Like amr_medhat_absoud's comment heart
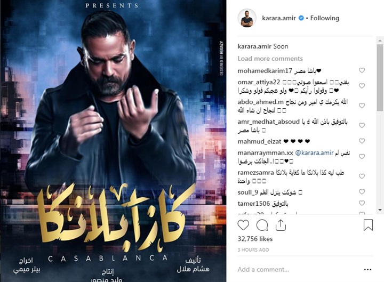The width and height of the screenshot is (384, 282). tap(362, 125)
